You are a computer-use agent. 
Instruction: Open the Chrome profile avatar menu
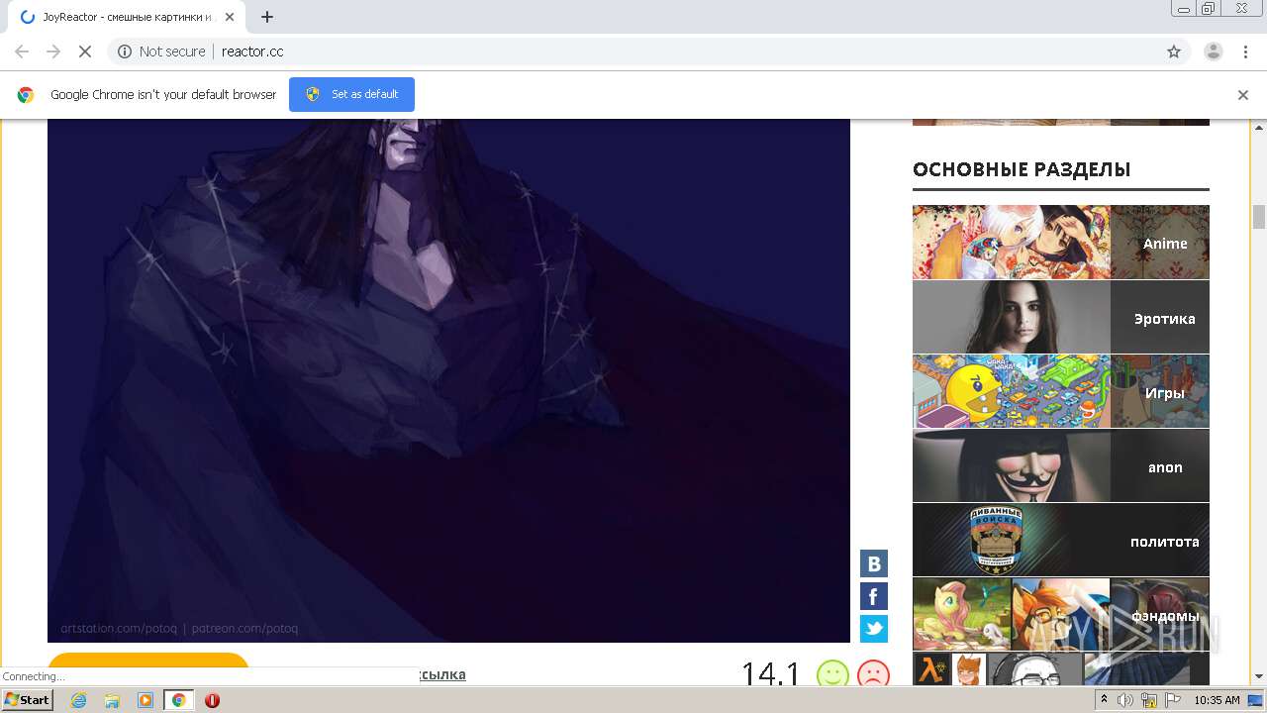(x=1213, y=51)
